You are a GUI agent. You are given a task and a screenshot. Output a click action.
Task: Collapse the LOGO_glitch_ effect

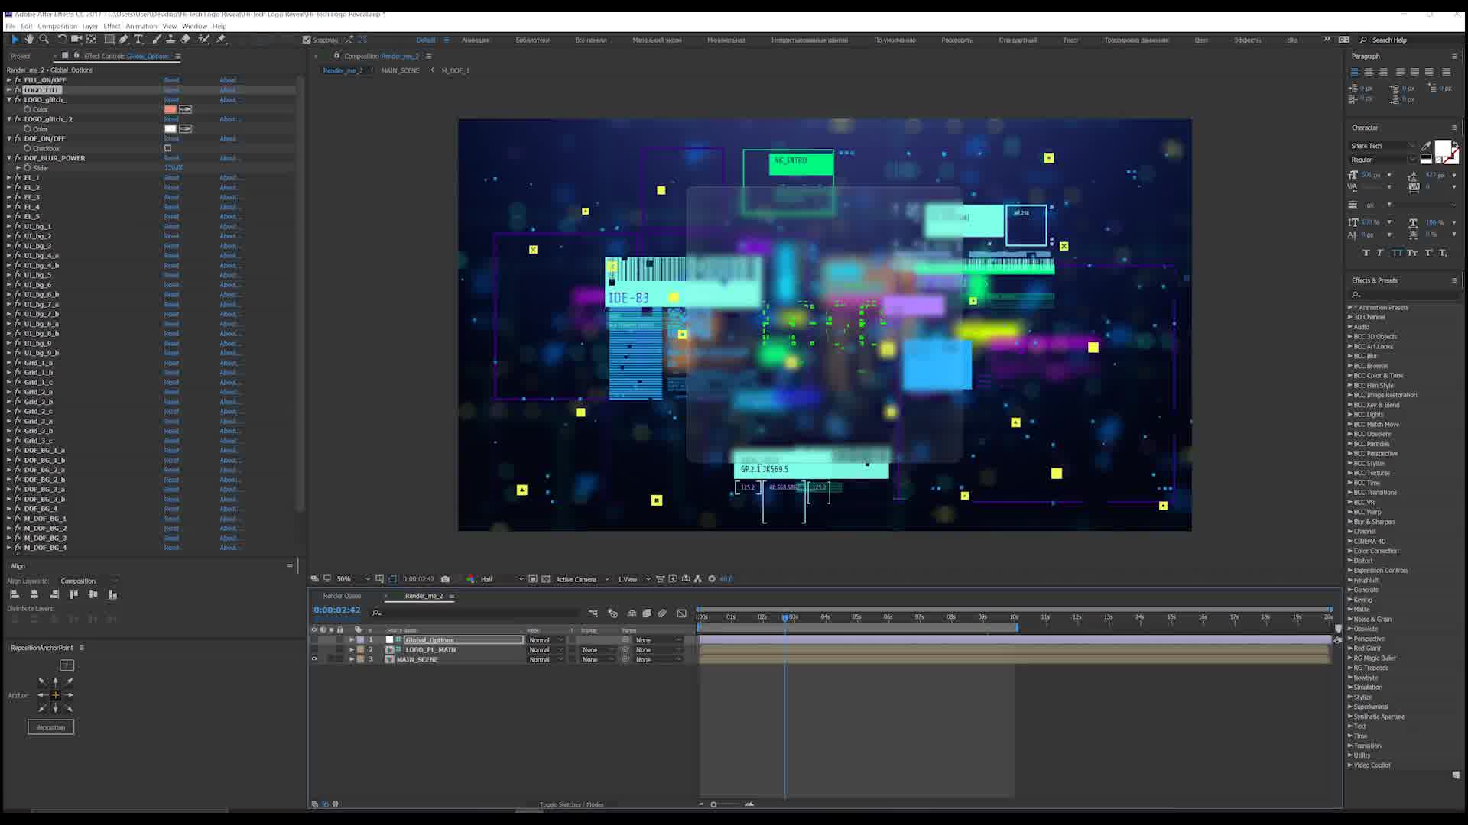[9, 99]
